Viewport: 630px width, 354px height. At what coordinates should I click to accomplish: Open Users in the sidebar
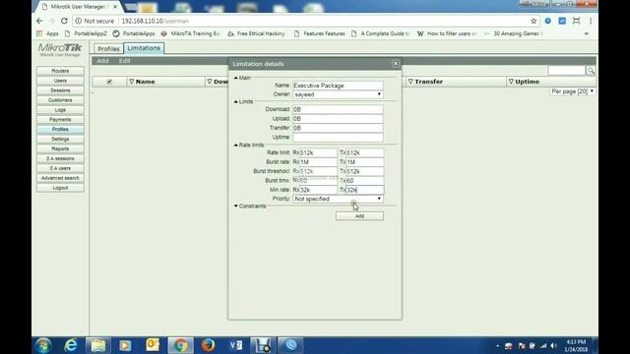coord(60,81)
